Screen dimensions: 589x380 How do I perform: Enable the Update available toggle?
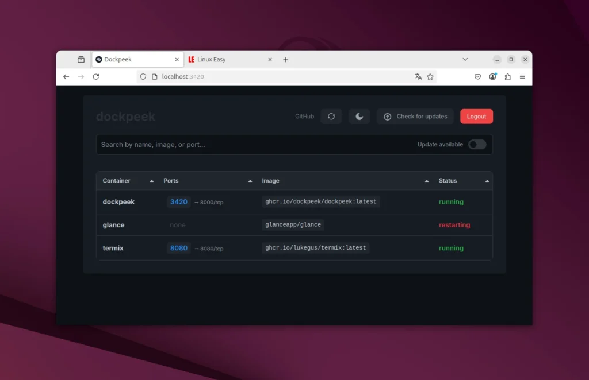point(477,145)
